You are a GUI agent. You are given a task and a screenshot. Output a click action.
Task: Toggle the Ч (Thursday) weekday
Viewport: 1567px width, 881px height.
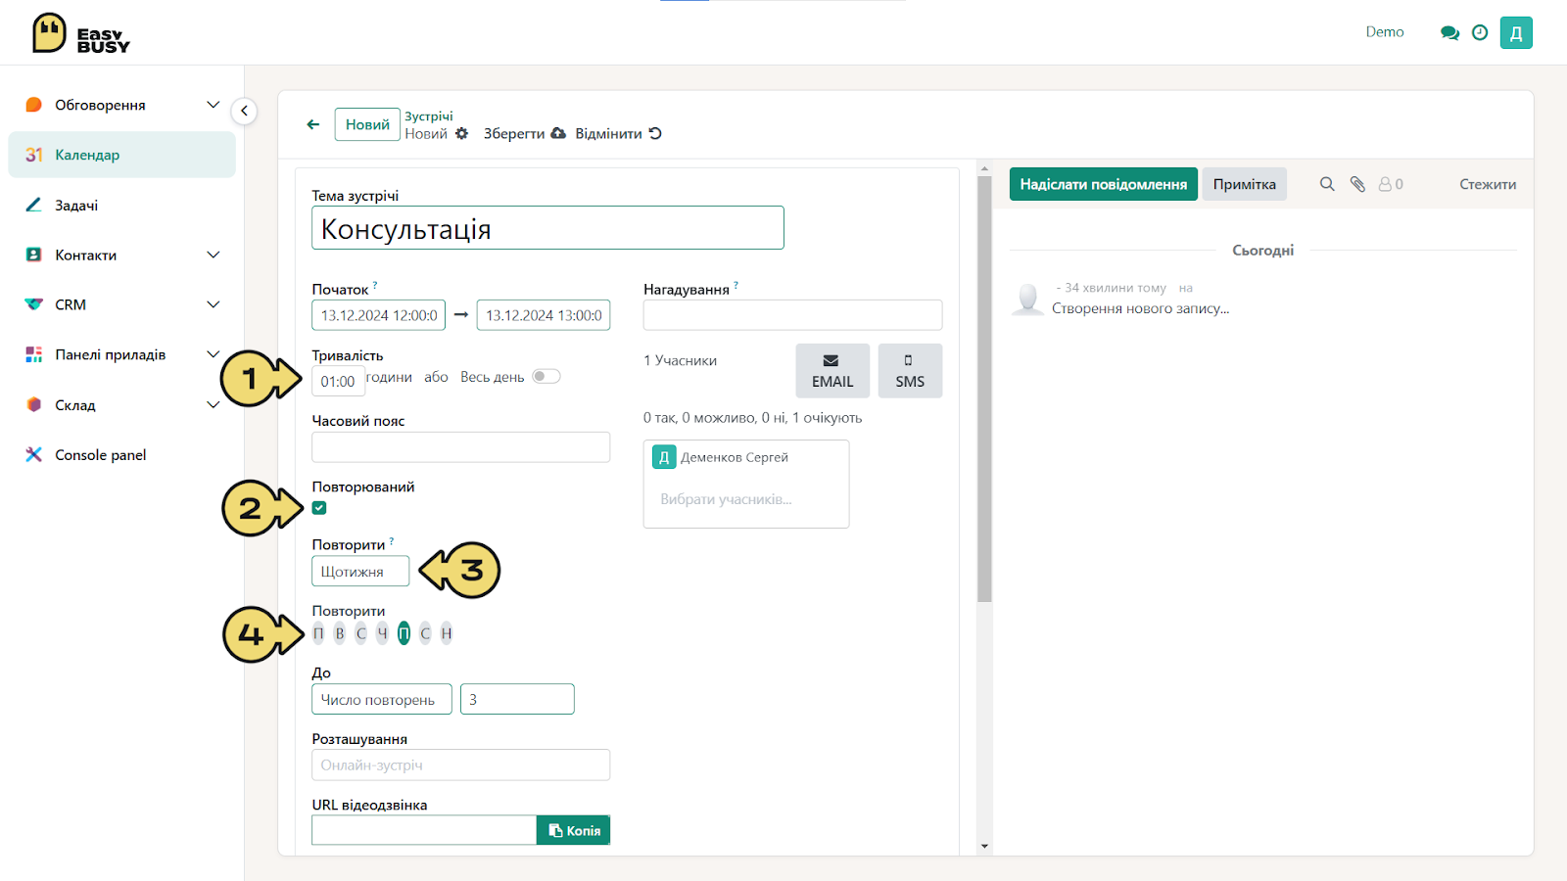click(x=383, y=633)
